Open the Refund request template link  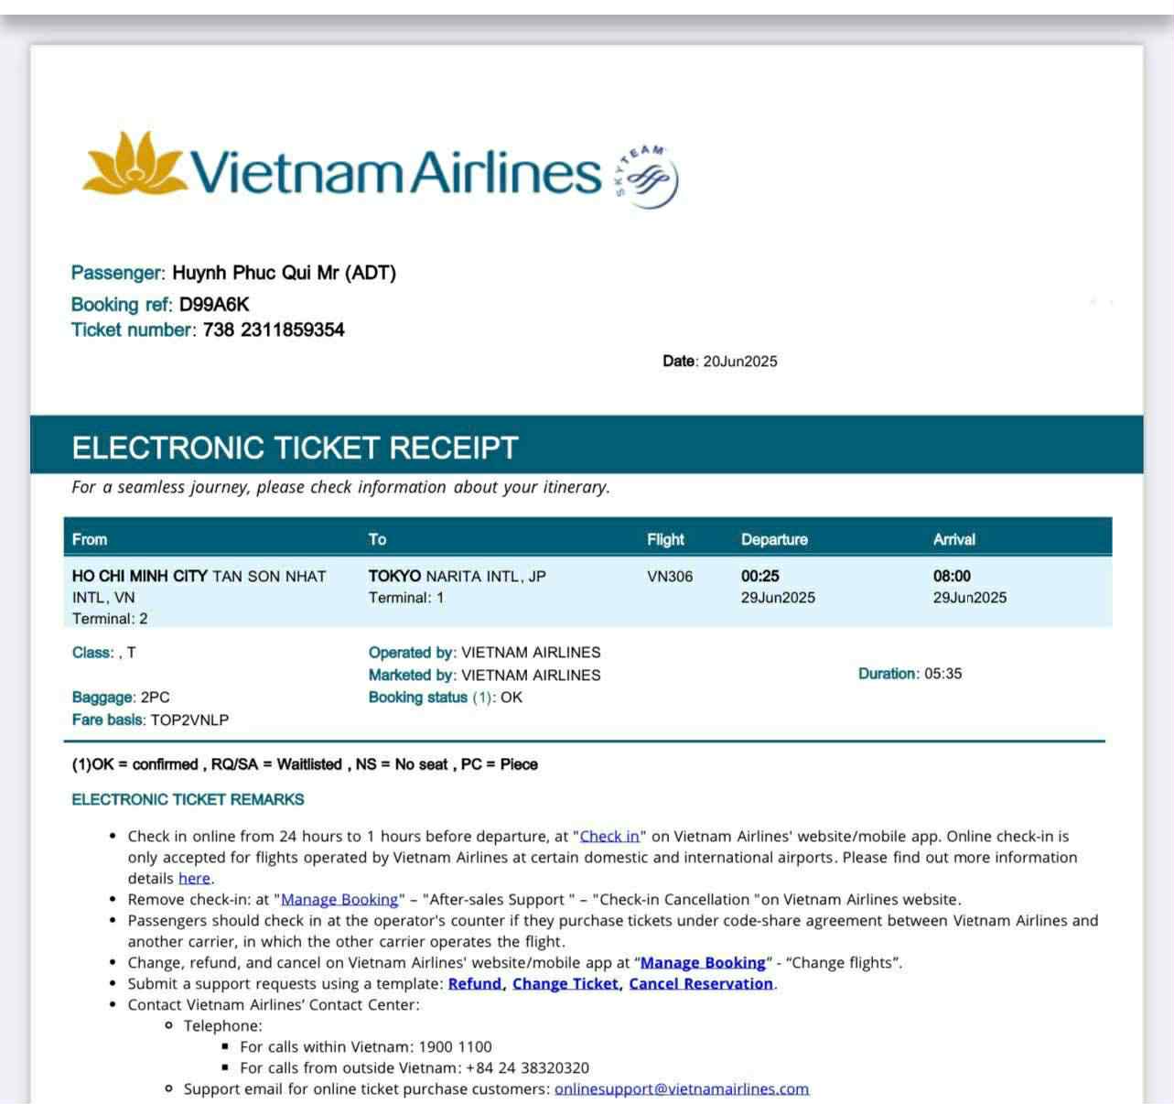click(x=475, y=984)
